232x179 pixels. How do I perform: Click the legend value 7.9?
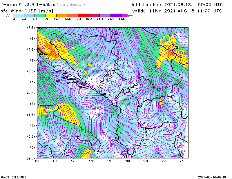(46, 19)
